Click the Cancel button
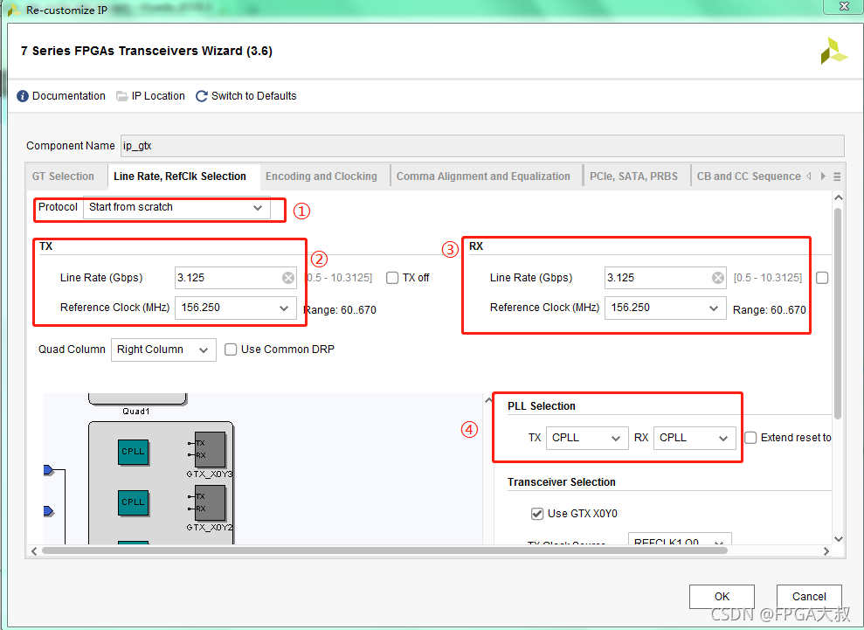 [x=809, y=597]
